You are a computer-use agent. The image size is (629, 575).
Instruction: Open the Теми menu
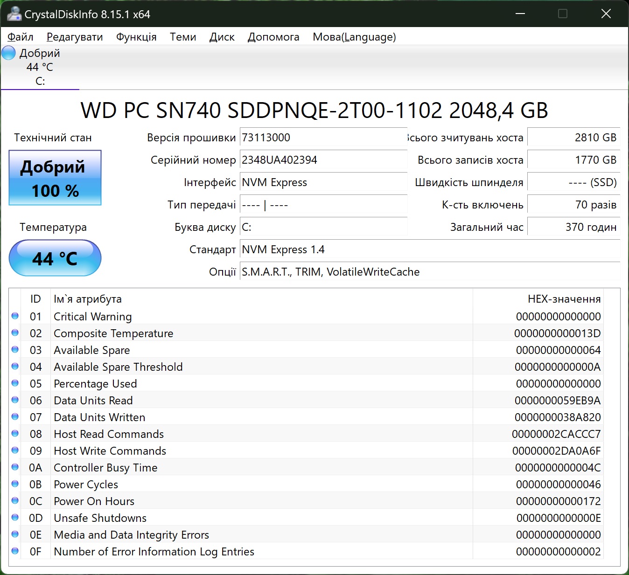tap(183, 37)
